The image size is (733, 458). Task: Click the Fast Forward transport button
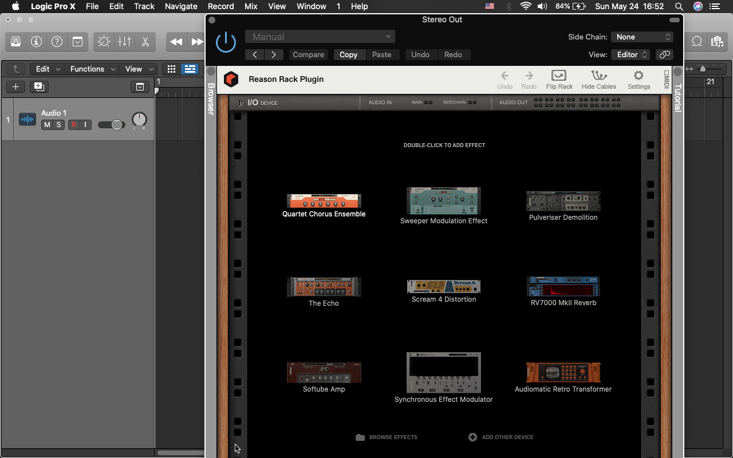click(x=197, y=42)
